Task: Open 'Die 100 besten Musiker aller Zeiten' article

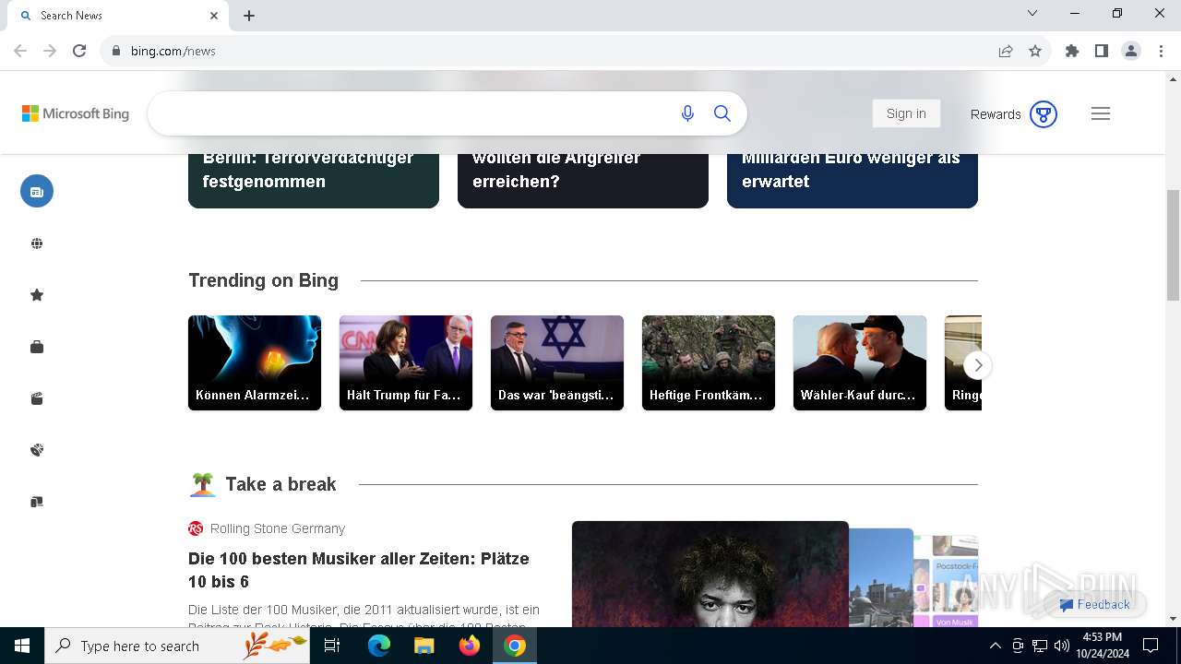Action: click(x=359, y=570)
